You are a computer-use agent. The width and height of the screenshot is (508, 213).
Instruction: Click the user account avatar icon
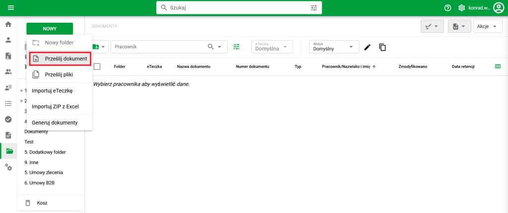(x=498, y=8)
